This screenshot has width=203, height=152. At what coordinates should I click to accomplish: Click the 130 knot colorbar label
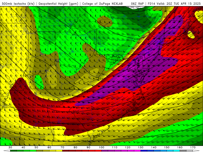coord(141,147)
